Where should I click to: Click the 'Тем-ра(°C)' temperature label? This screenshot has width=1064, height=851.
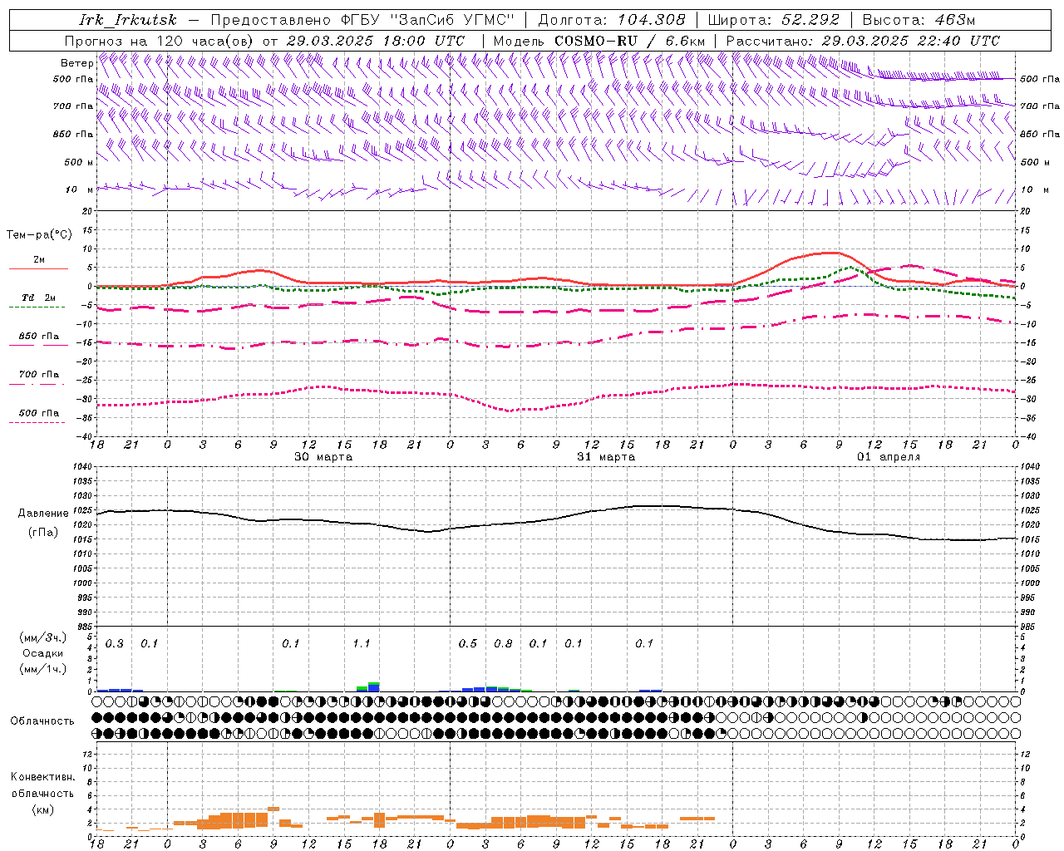[x=39, y=234]
